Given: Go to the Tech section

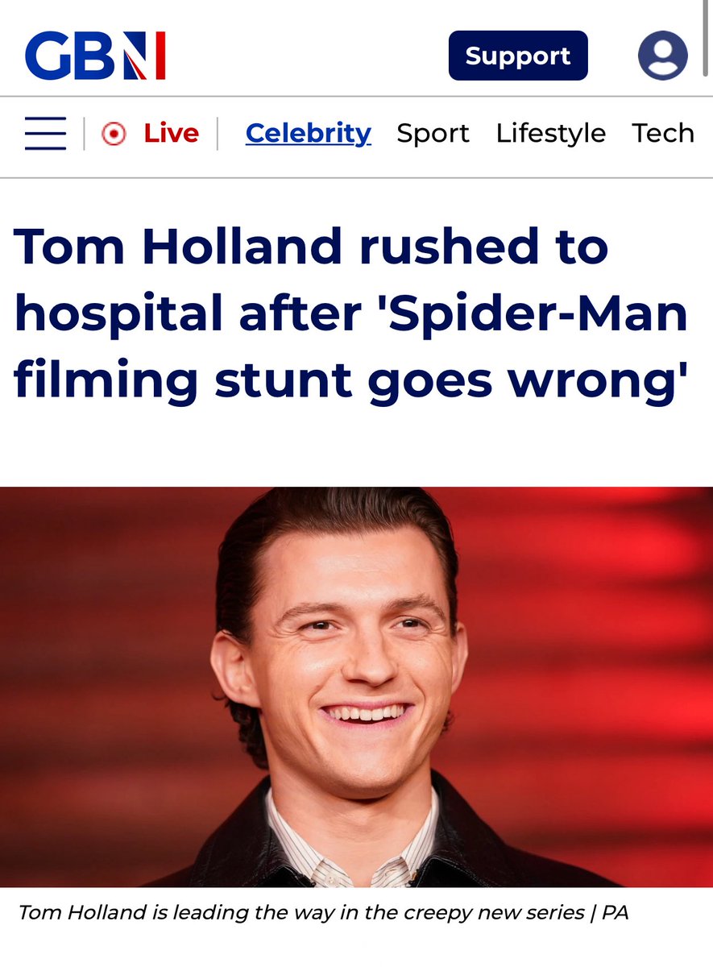Looking at the screenshot, I should pyautogui.click(x=663, y=133).
